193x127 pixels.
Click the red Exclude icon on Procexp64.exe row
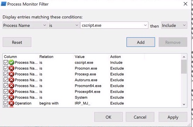pos(11,92)
